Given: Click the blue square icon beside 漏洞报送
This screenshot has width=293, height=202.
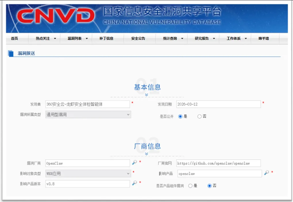Looking at the screenshot, I should coord(11,53).
